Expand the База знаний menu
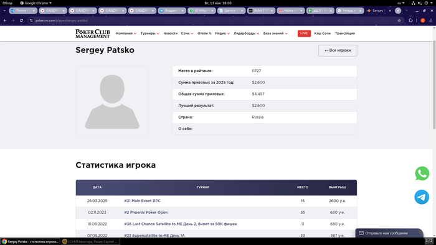Viewport: 436px width, 245px height. (x=275, y=34)
